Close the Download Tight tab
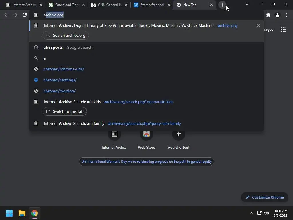This screenshot has width=293, height=220. [x=84, y=5]
